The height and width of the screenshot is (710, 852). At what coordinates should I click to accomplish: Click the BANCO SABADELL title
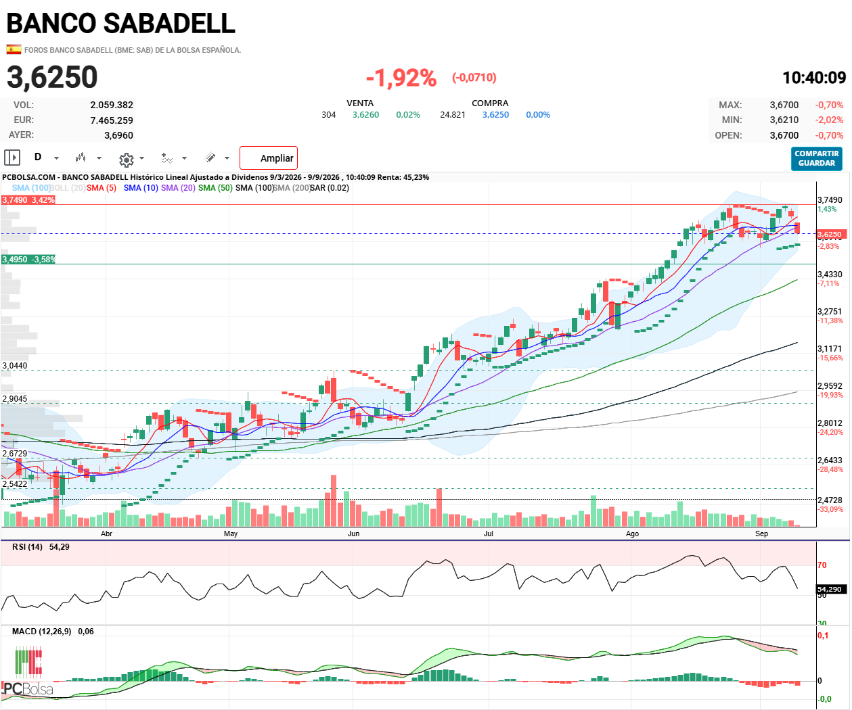click(121, 24)
